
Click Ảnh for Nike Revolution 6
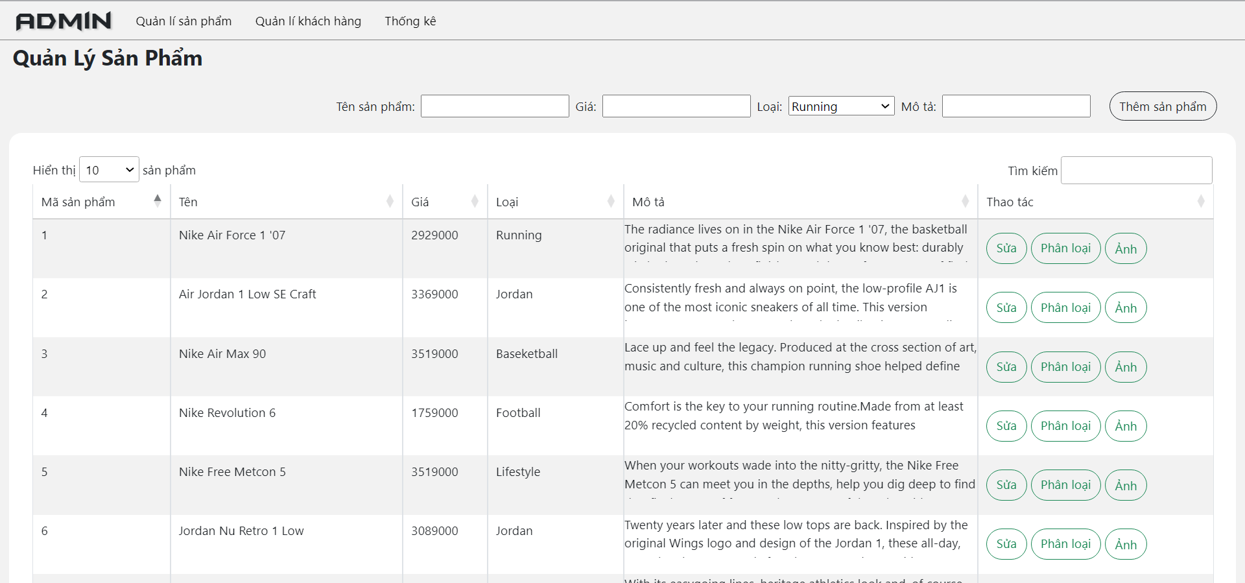click(x=1126, y=426)
